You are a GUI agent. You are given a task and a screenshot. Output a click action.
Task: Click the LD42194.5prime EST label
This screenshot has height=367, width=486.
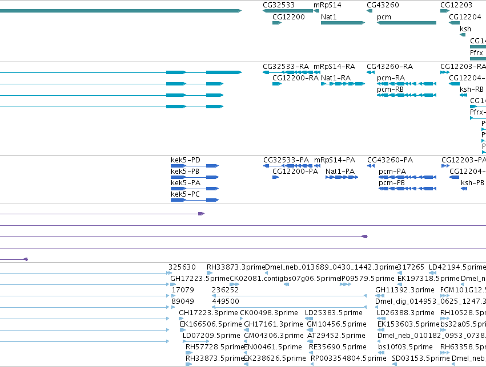(x=457, y=267)
